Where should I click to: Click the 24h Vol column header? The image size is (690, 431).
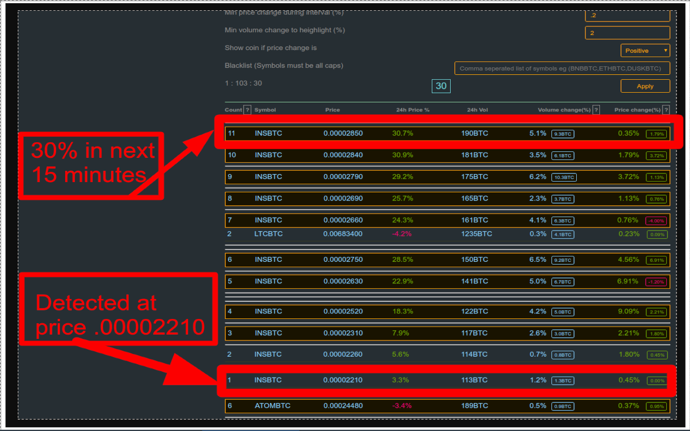(x=478, y=110)
